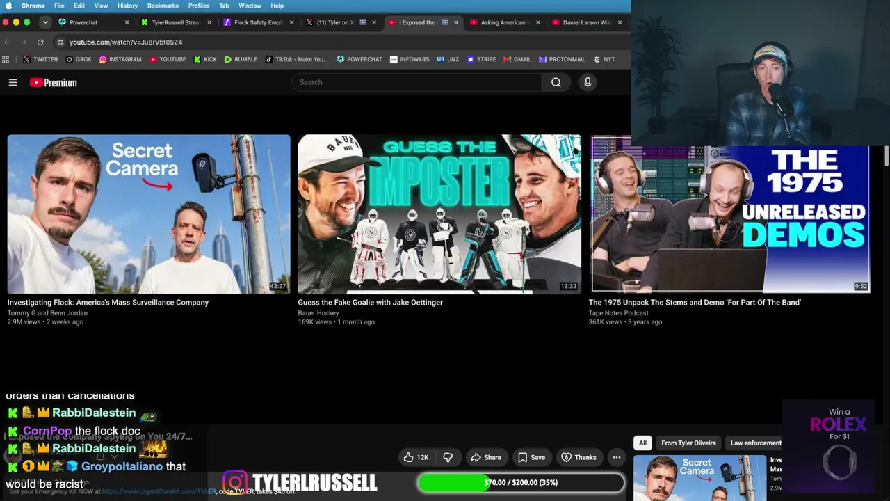Image resolution: width=890 pixels, height=501 pixels.
Task: Go forward in browser history
Action: 24,42
